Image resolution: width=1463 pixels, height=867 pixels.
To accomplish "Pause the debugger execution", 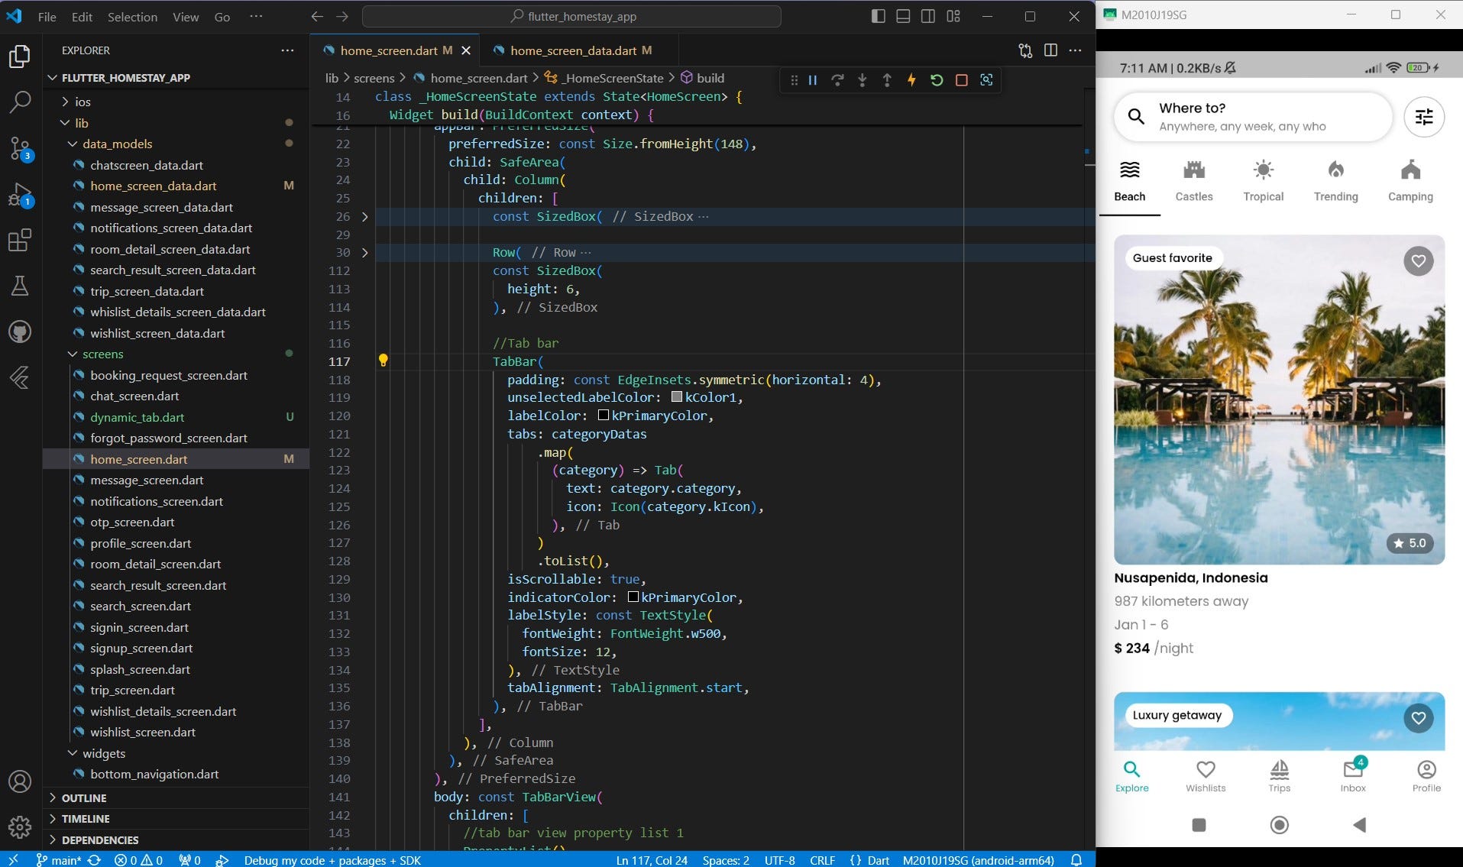I will pyautogui.click(x=813, y=80).
